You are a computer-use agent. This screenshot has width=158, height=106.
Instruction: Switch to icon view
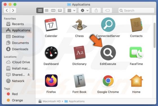pyautogui.click(x=40, y=10)
